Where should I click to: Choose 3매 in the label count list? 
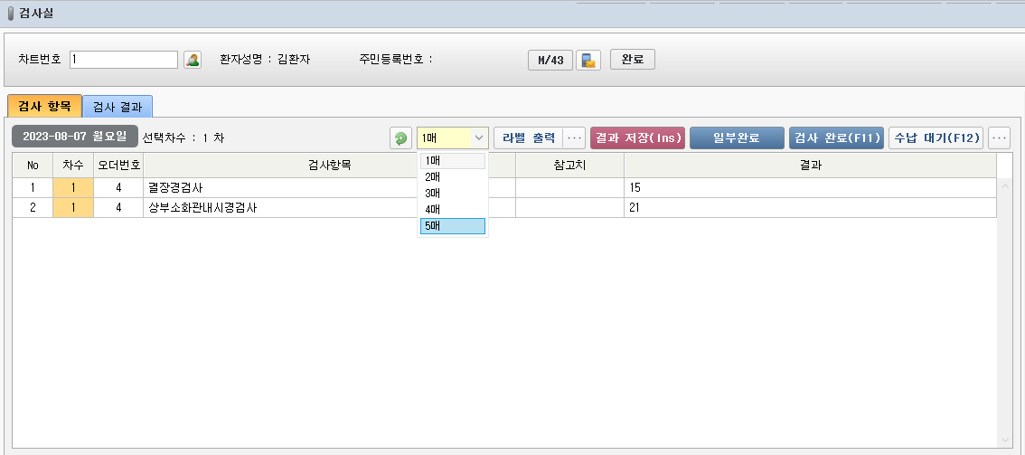(452, 194)
